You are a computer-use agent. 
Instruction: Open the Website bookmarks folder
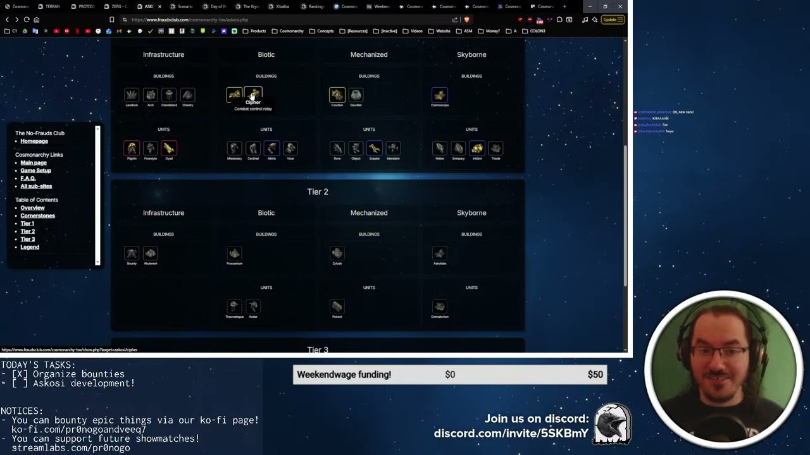(x=439, y=31)
